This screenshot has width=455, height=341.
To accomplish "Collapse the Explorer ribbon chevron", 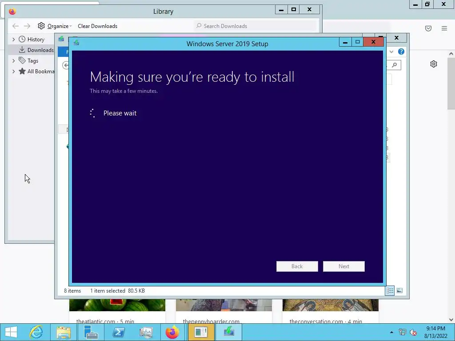I will click(x=391, y=52).
